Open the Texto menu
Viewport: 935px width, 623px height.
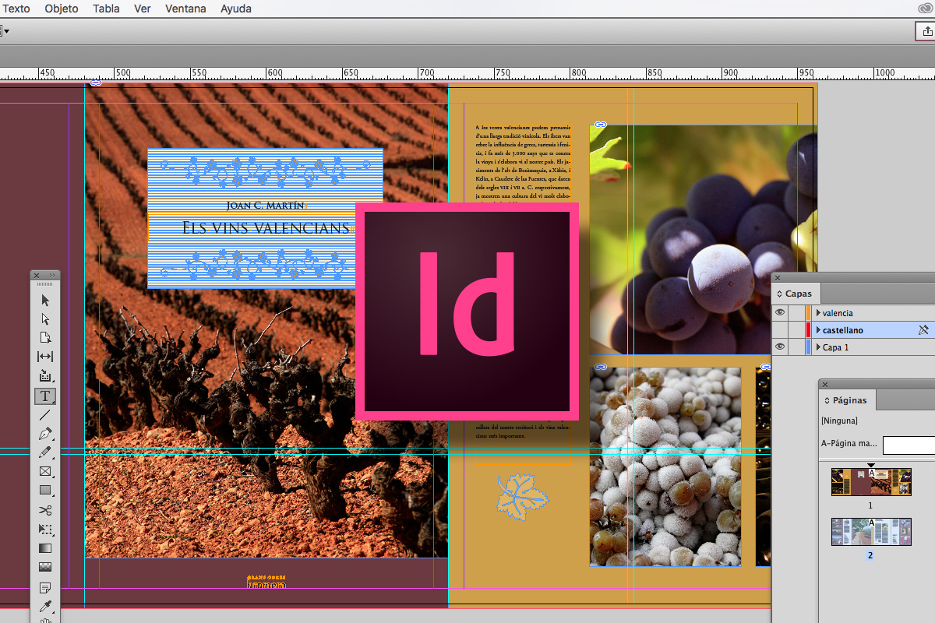[15, 9]
